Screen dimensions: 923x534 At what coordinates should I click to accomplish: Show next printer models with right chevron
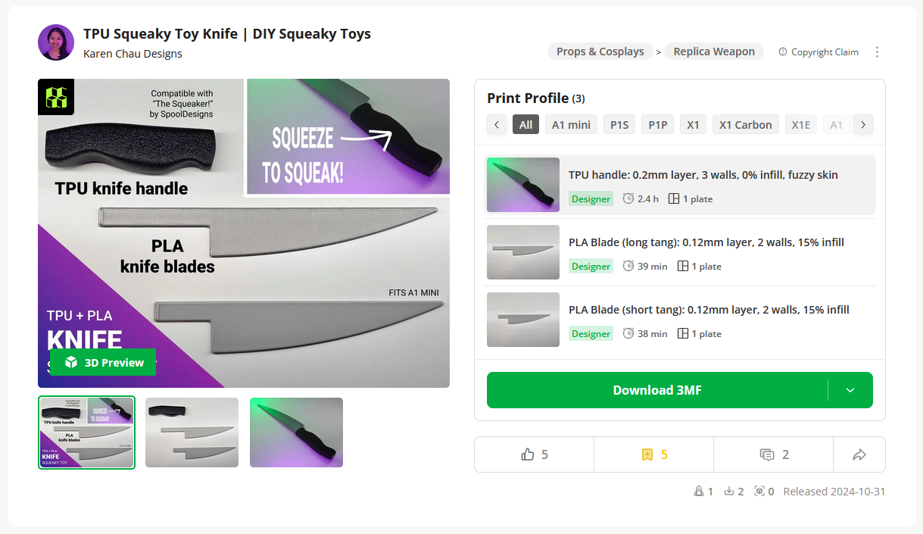pyautogui.click(x=863, y=125)
